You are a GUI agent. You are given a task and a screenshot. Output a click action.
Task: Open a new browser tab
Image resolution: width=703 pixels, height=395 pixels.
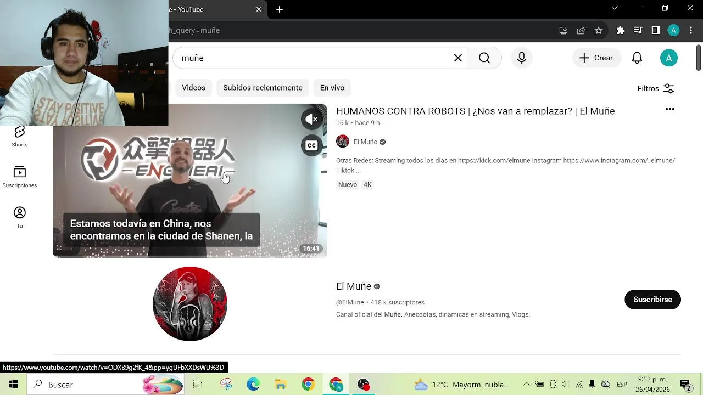(280, 9)
